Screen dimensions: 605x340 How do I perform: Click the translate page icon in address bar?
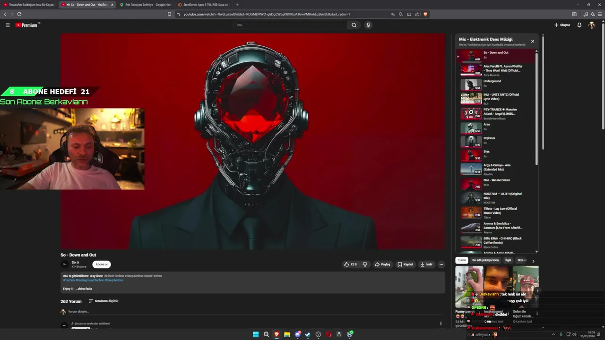coord(392,14)
